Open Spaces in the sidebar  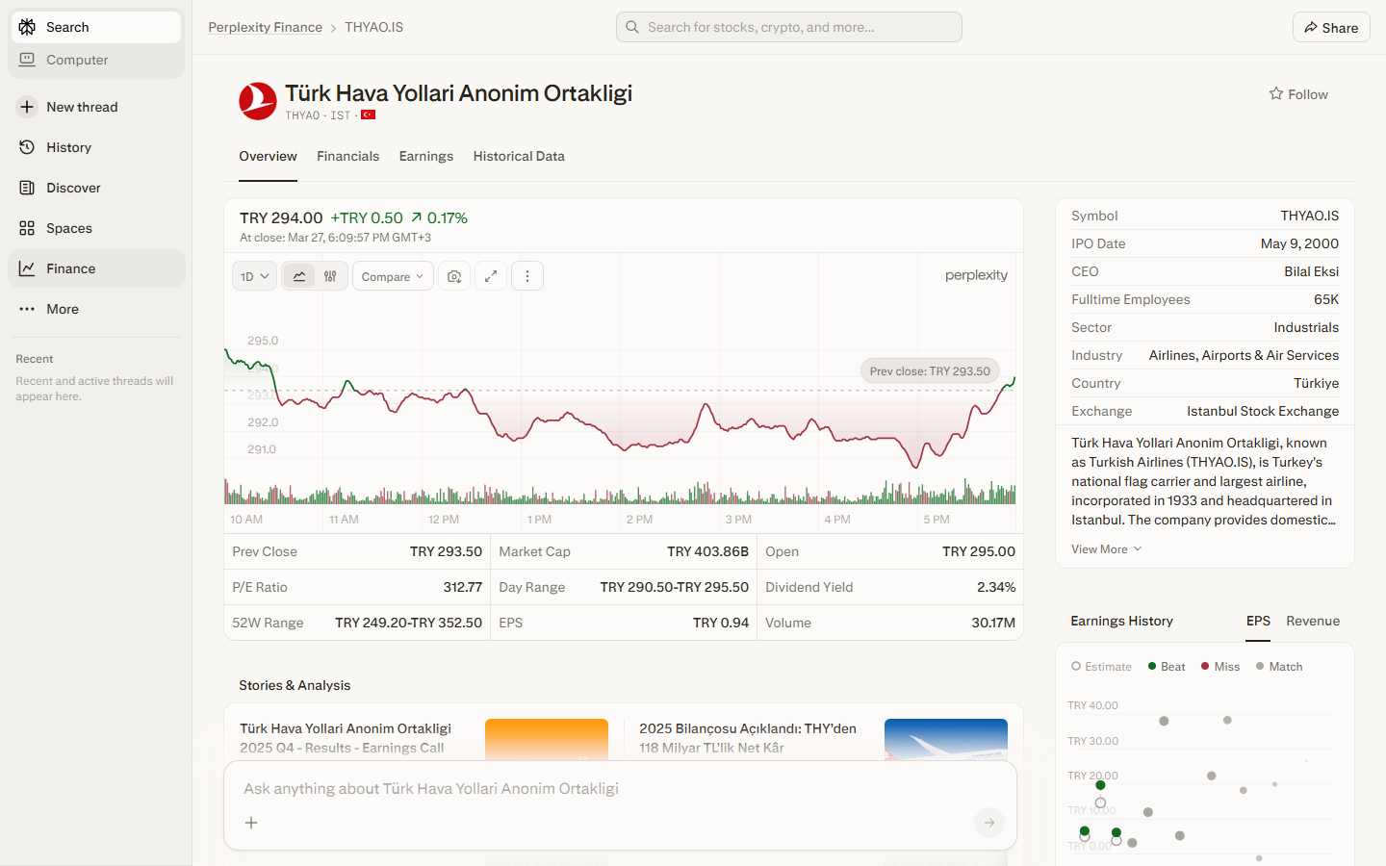[x=96, y=228]
